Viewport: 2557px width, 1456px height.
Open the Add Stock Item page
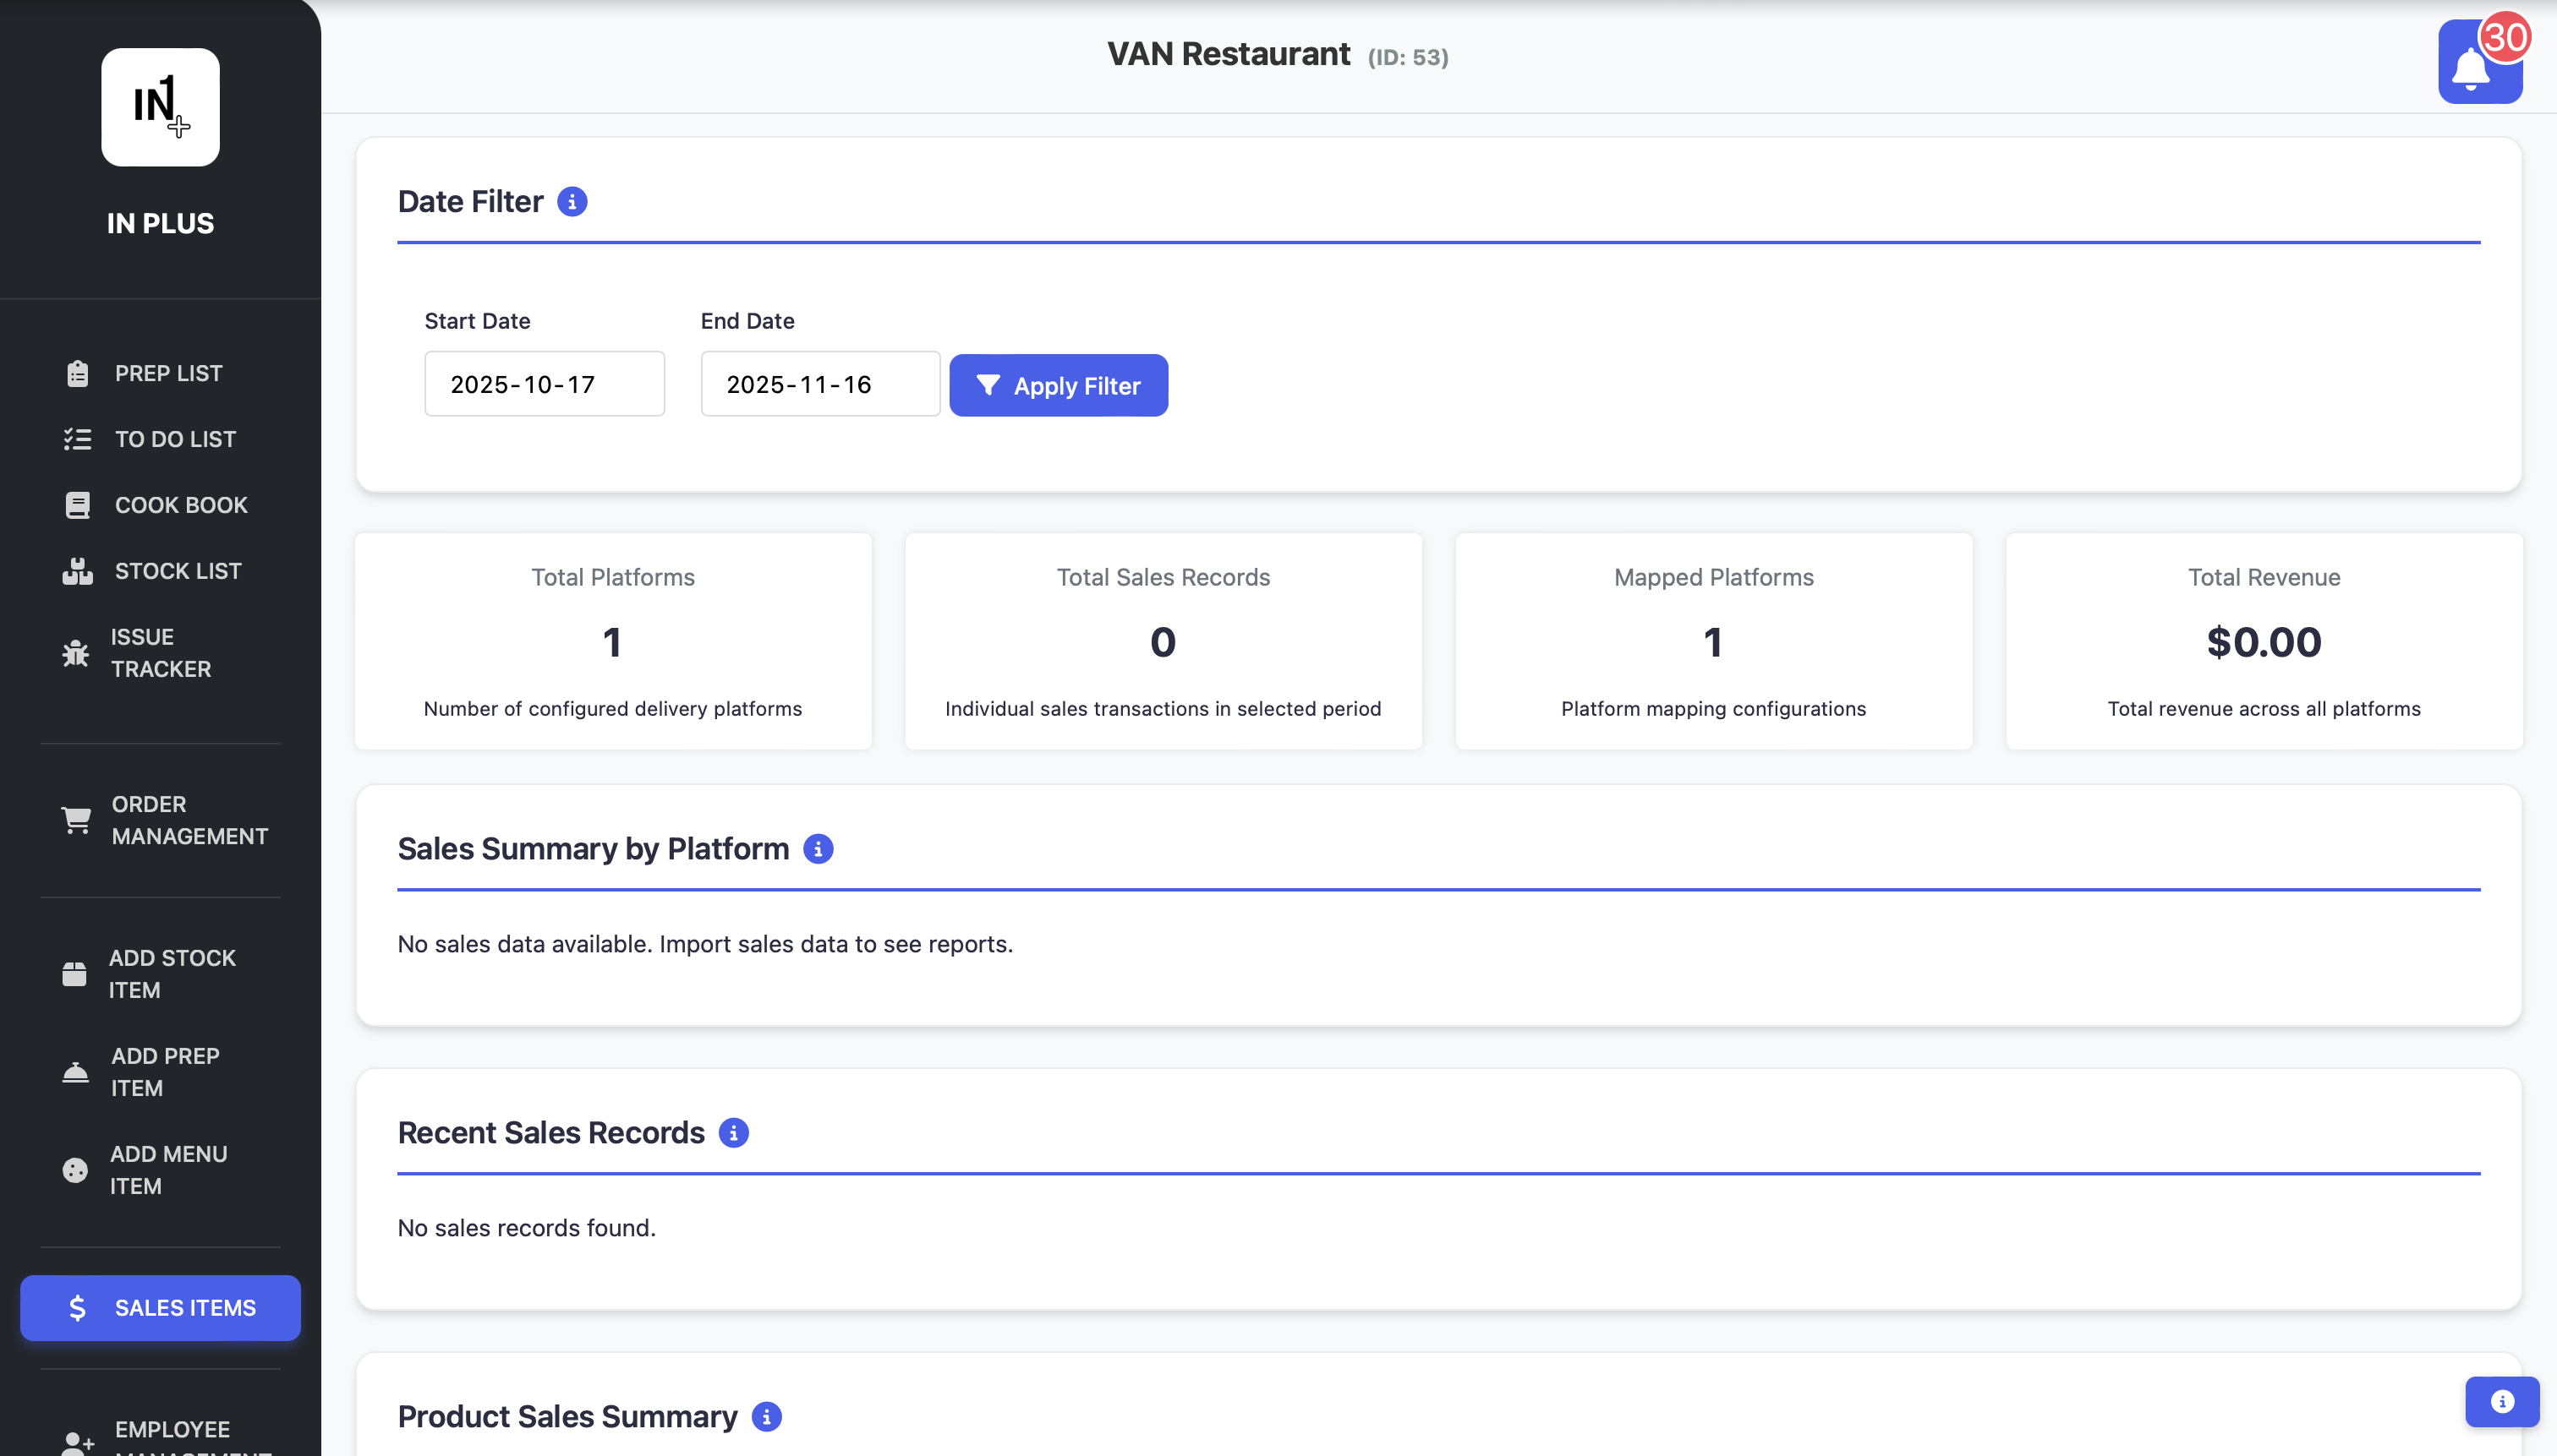(172, 973)
